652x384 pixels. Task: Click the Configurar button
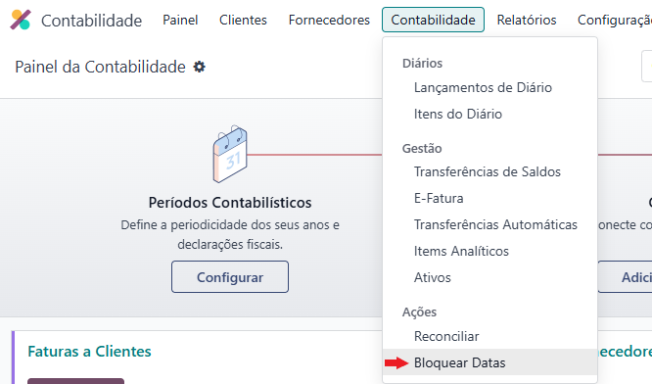[x=230, y=277]
